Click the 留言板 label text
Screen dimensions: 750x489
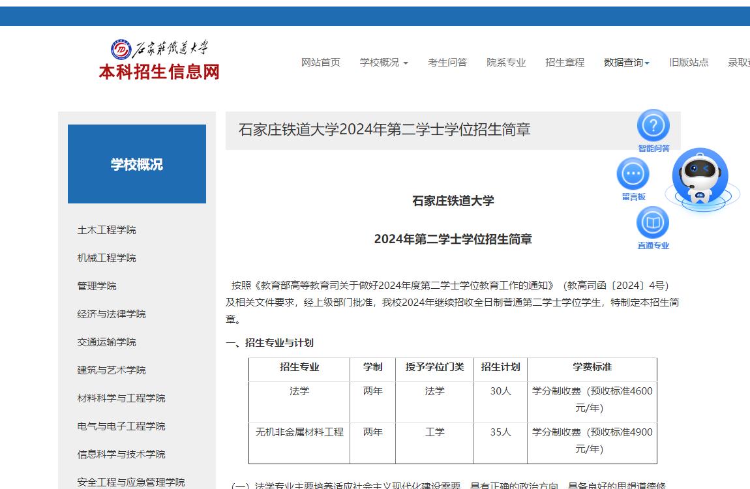(633, 197)
